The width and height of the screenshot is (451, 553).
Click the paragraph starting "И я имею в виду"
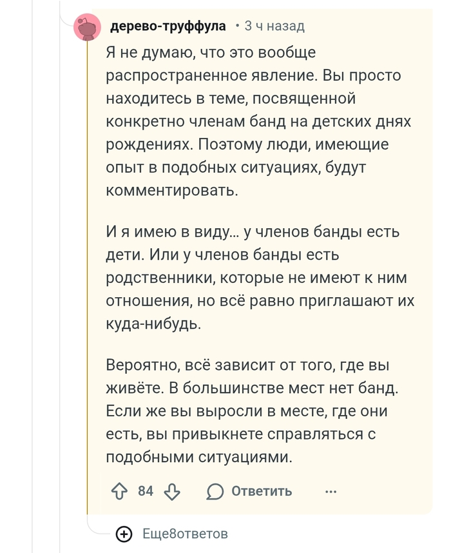258,277
